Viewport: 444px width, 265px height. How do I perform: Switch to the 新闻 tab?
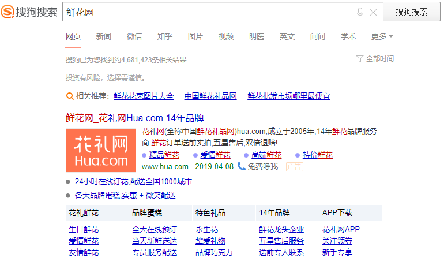(x=104, y=36)
